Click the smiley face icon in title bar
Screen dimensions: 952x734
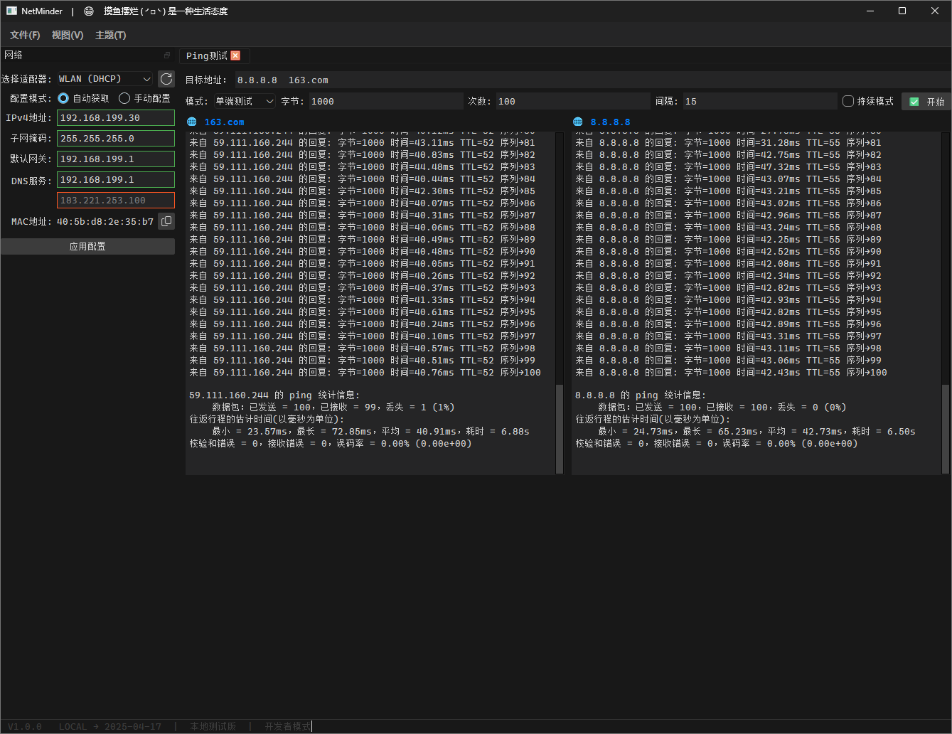tap(89, 11)
